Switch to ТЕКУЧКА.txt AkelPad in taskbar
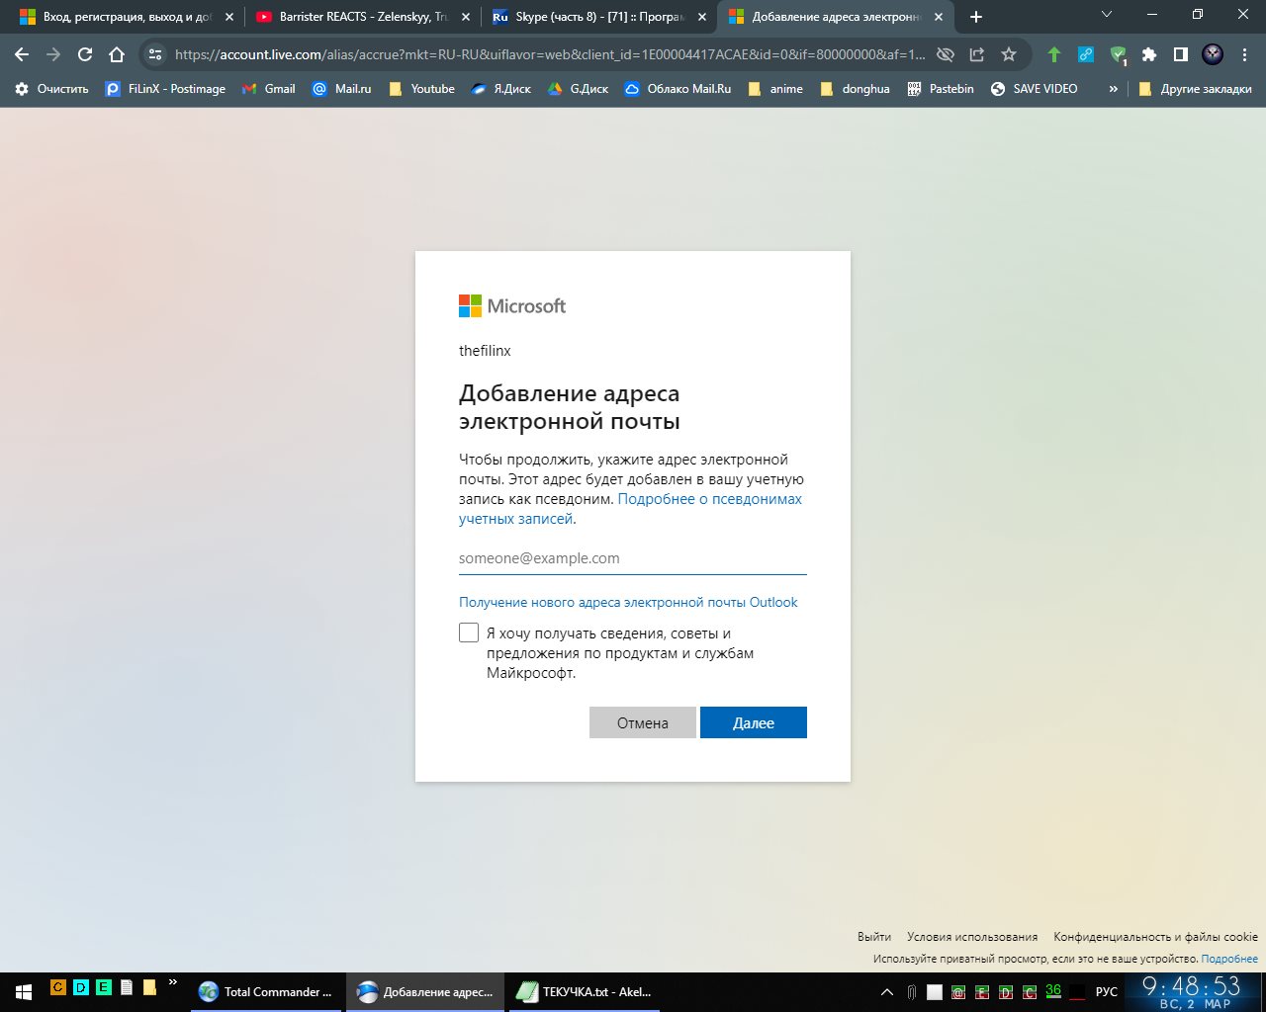 click(585, 991)
